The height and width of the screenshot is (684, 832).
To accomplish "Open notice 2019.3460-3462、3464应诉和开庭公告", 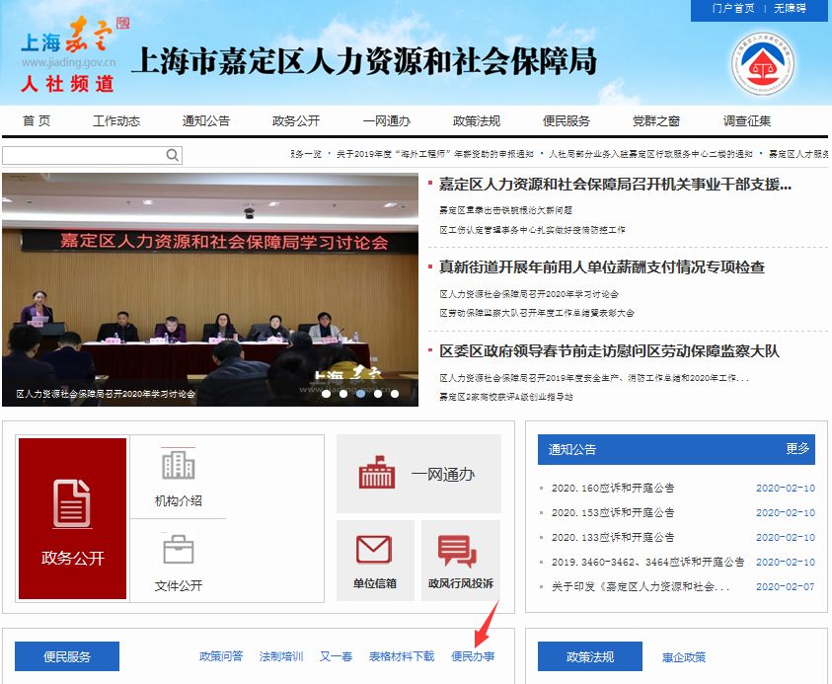I will click(x=647, y=562).
